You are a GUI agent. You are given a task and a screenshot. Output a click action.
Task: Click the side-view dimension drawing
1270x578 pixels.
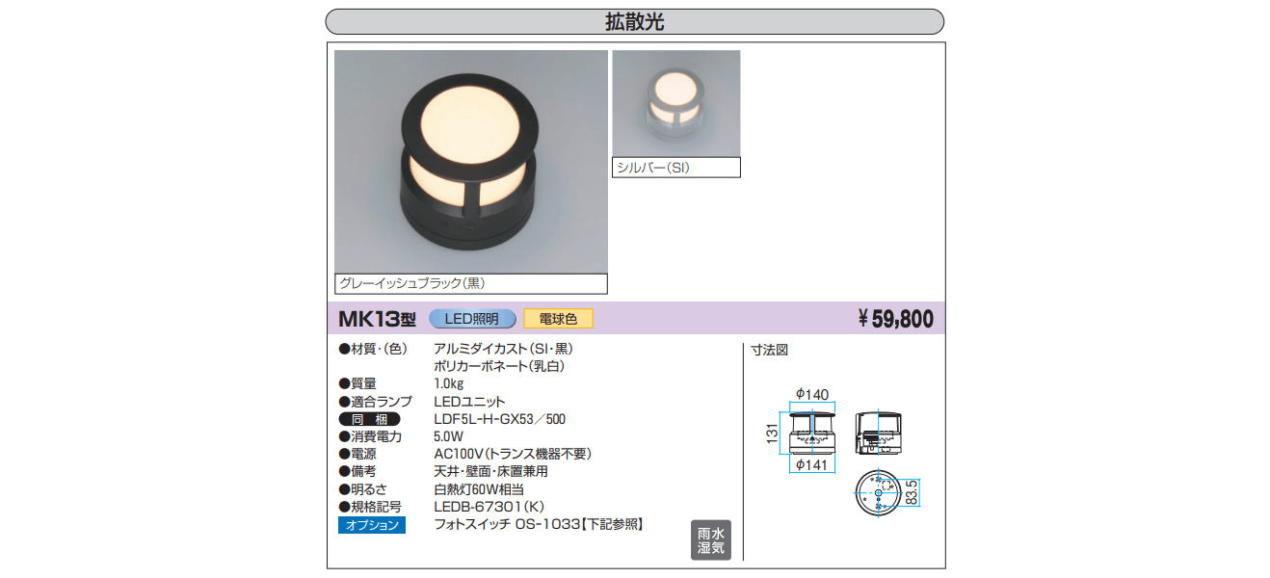[x=881, y=432]
